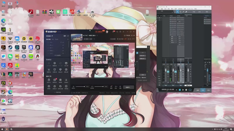Mute the highlighted third mixer channel
This screenshot has height=131, width=234.
point(183,67)
